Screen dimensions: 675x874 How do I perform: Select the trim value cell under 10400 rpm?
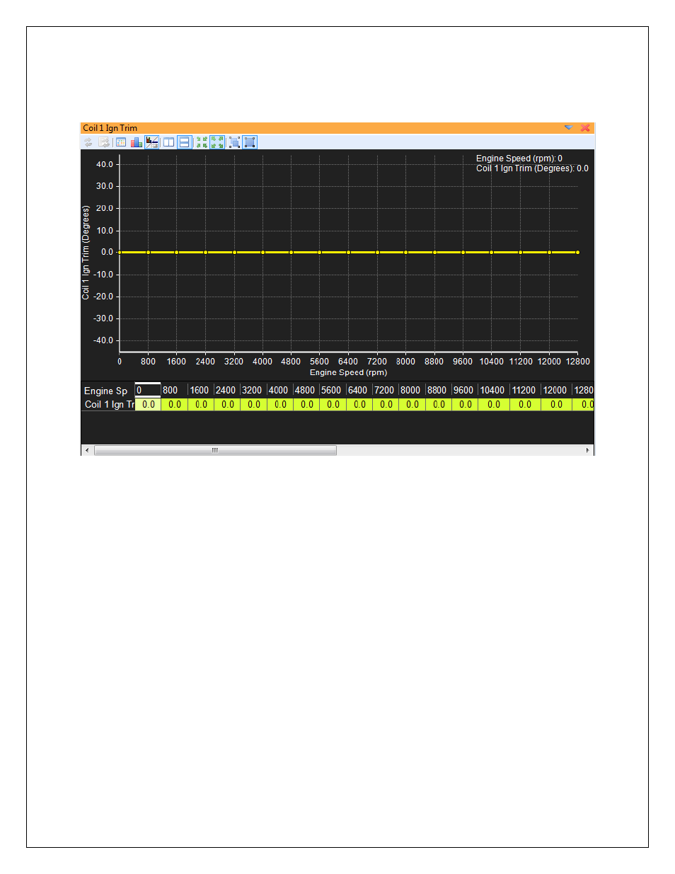494,405
